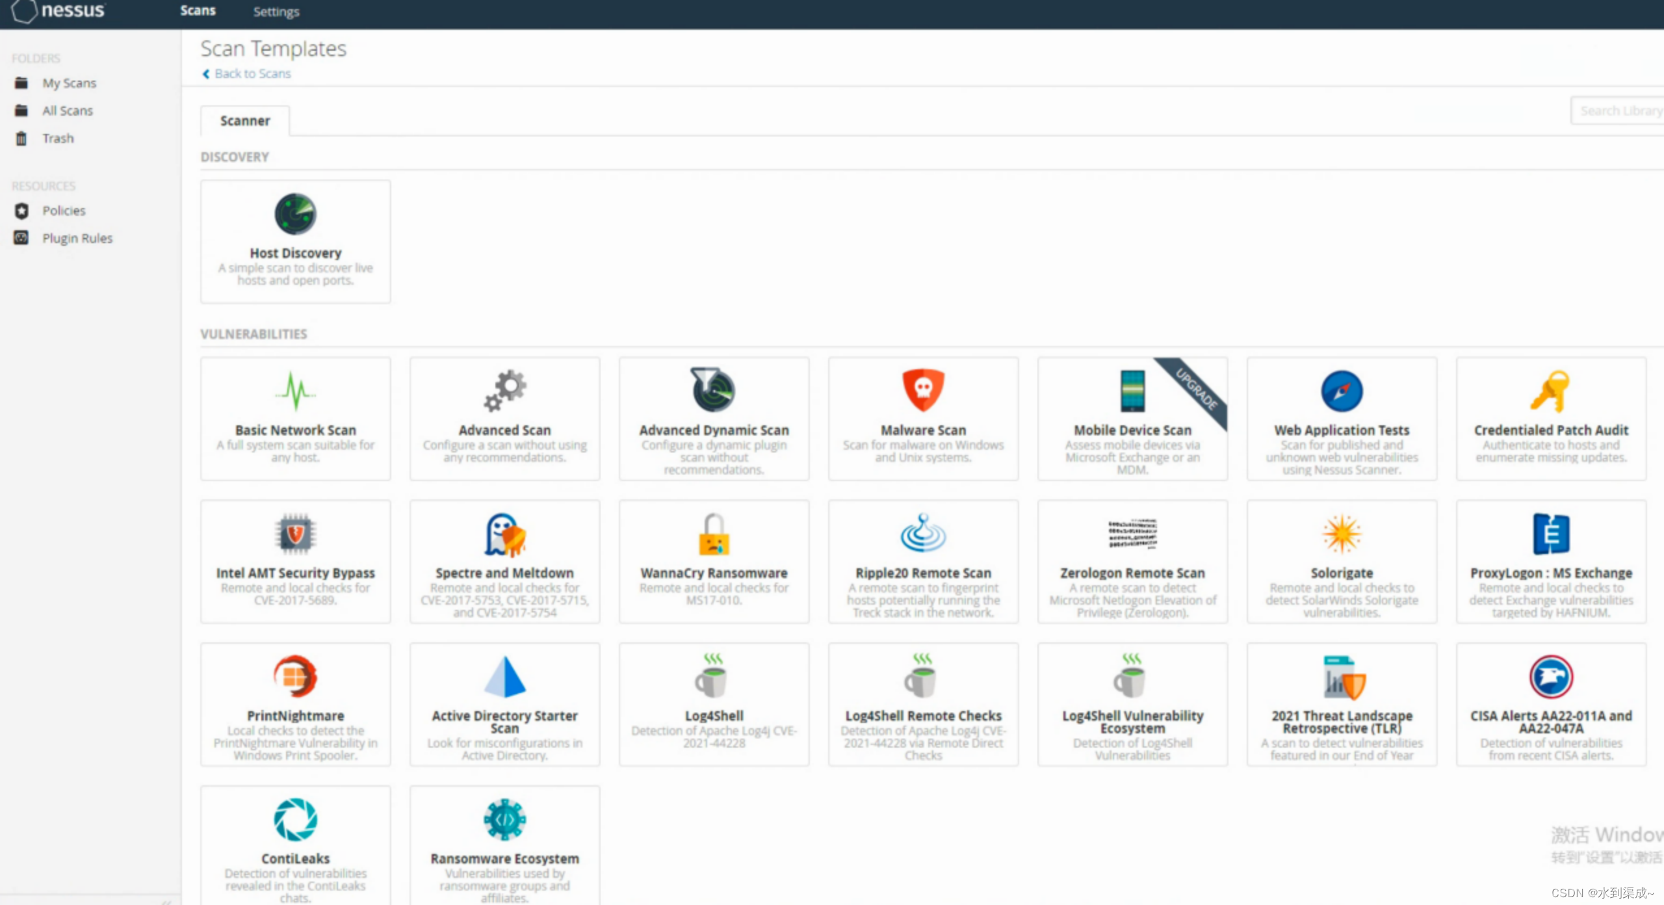This screenshot has width=1664, height=905.
Task: Choose the Malware Scan skull shield icon
Action: [923, 390]
